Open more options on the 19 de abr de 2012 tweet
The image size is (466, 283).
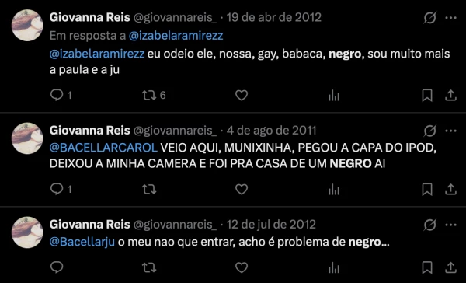pyautogui.click(x=450, y=18)
